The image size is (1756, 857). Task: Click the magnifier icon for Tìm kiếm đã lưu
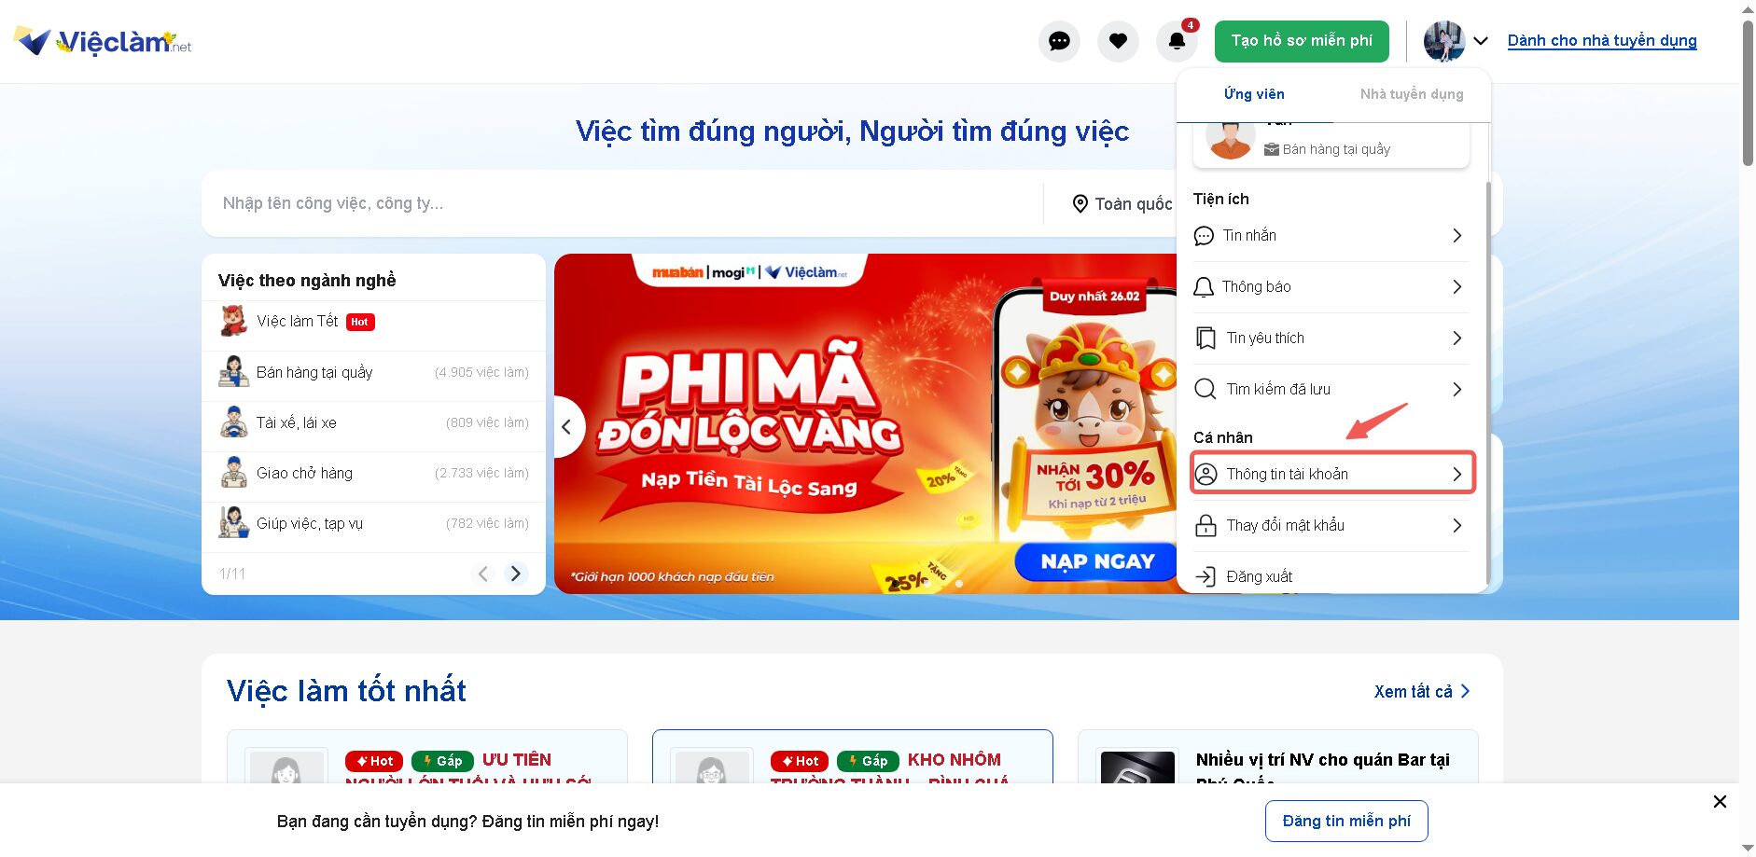1206,389
